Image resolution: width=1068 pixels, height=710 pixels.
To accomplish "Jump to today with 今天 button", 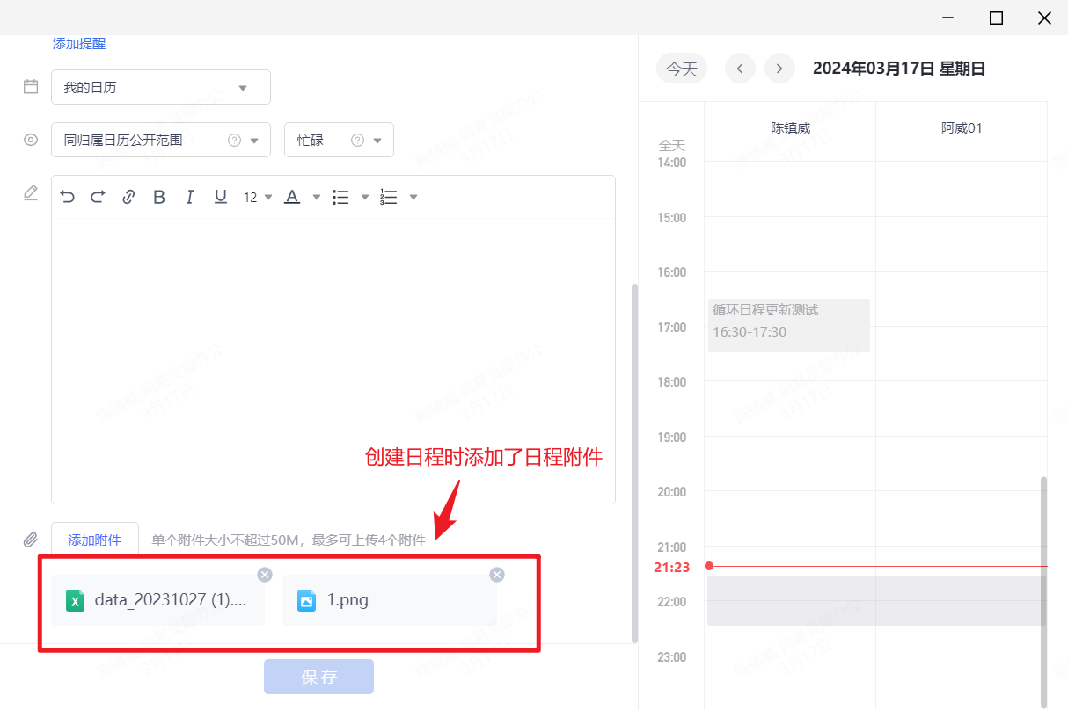I will point(682,69).
